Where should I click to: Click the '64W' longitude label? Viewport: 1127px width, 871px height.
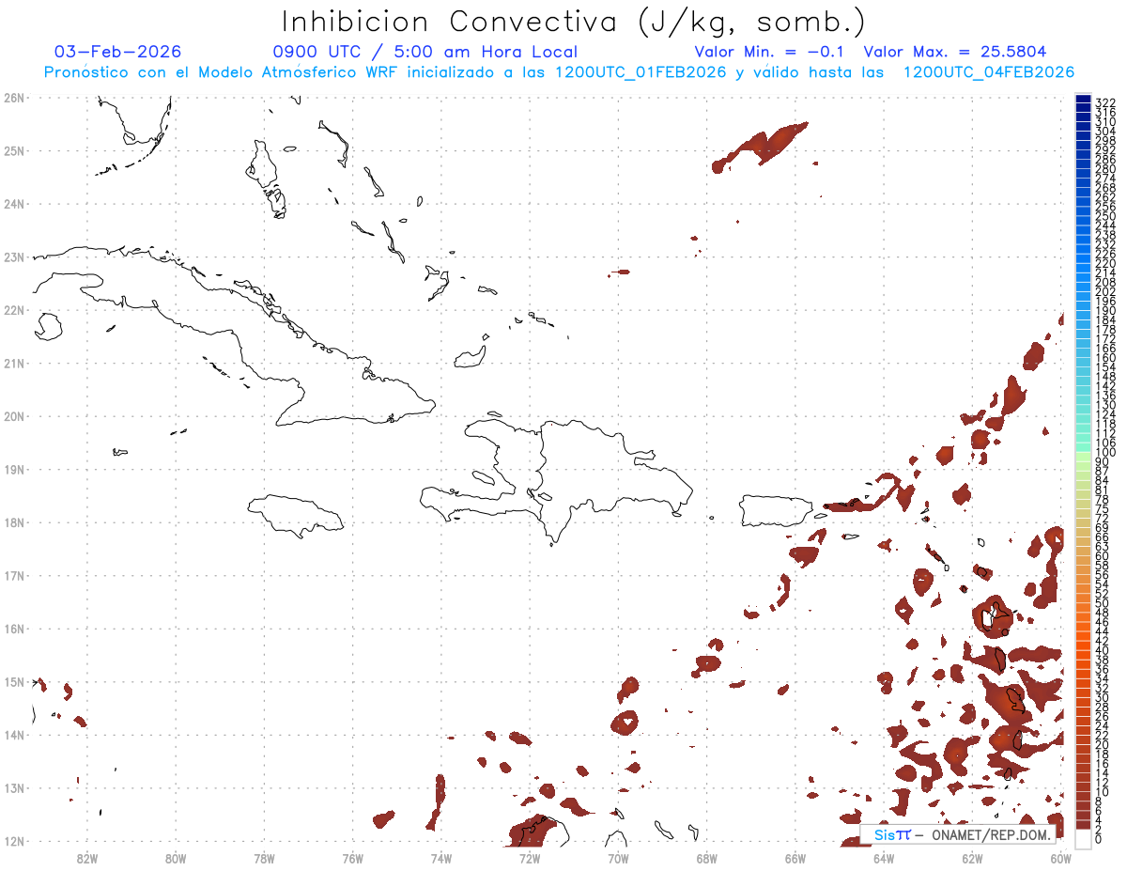[884, 857]
